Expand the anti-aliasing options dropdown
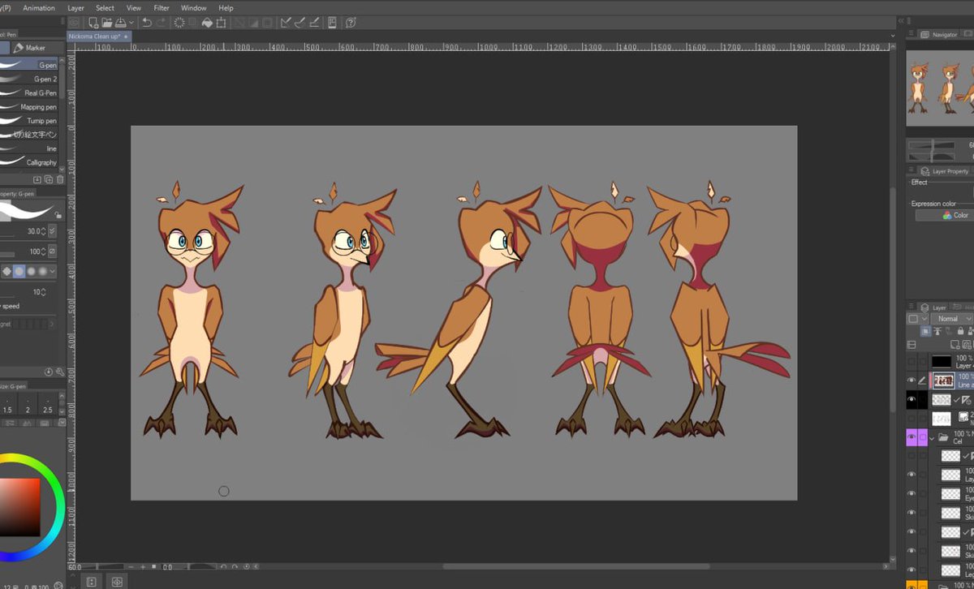This screenshot has width=974, height=589. [x=54, y=271]
